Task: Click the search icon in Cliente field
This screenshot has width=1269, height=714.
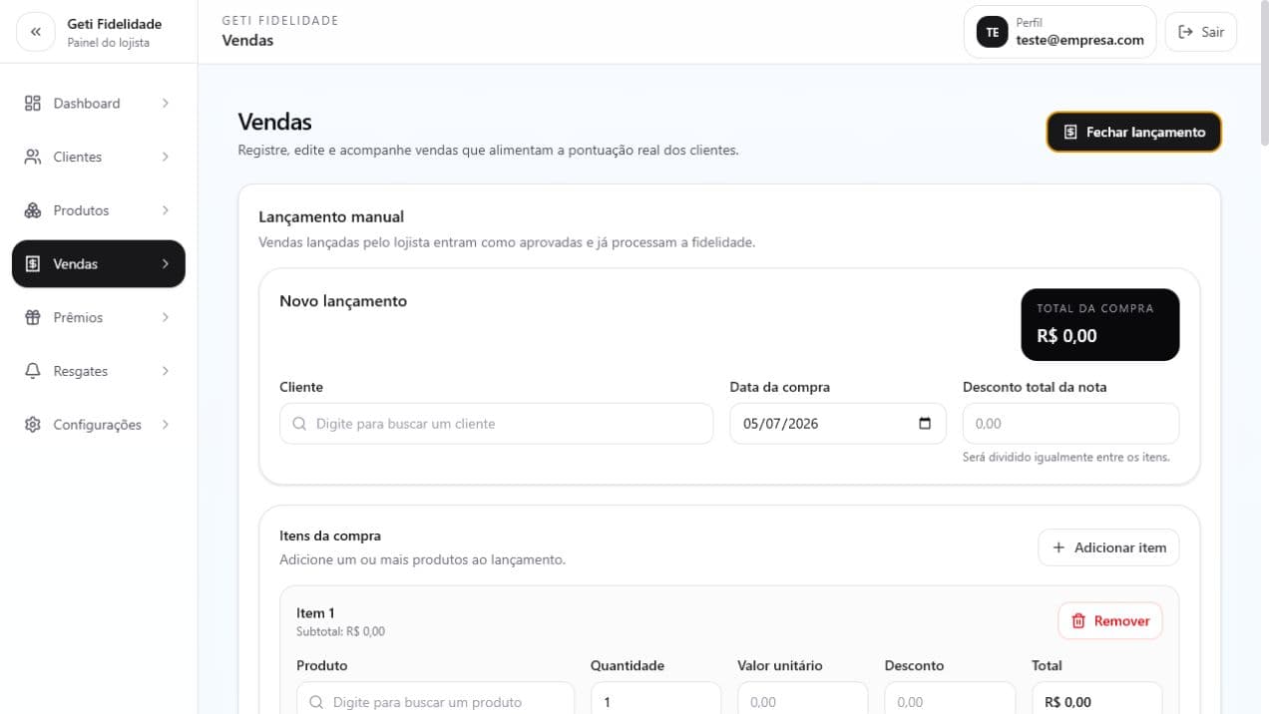Action: 299,424
